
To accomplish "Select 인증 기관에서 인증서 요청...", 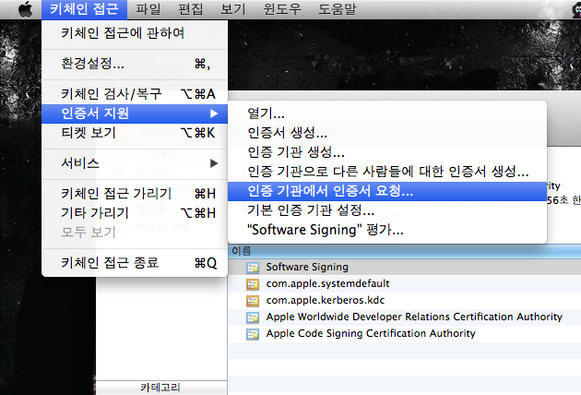I will [x=387, y=191].
